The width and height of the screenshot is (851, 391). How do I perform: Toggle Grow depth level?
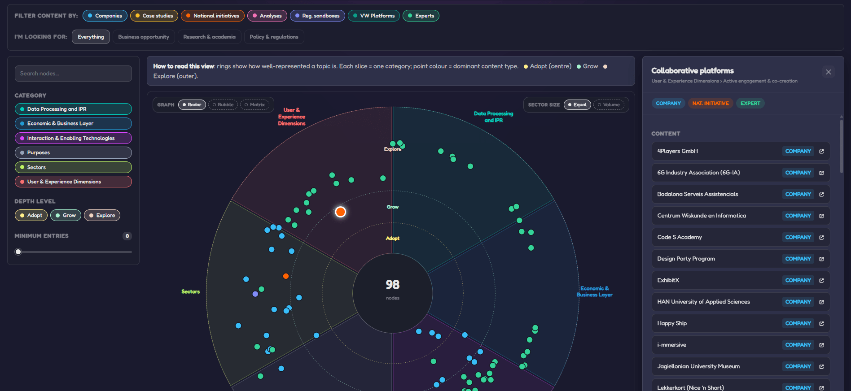tap(66, 215)
